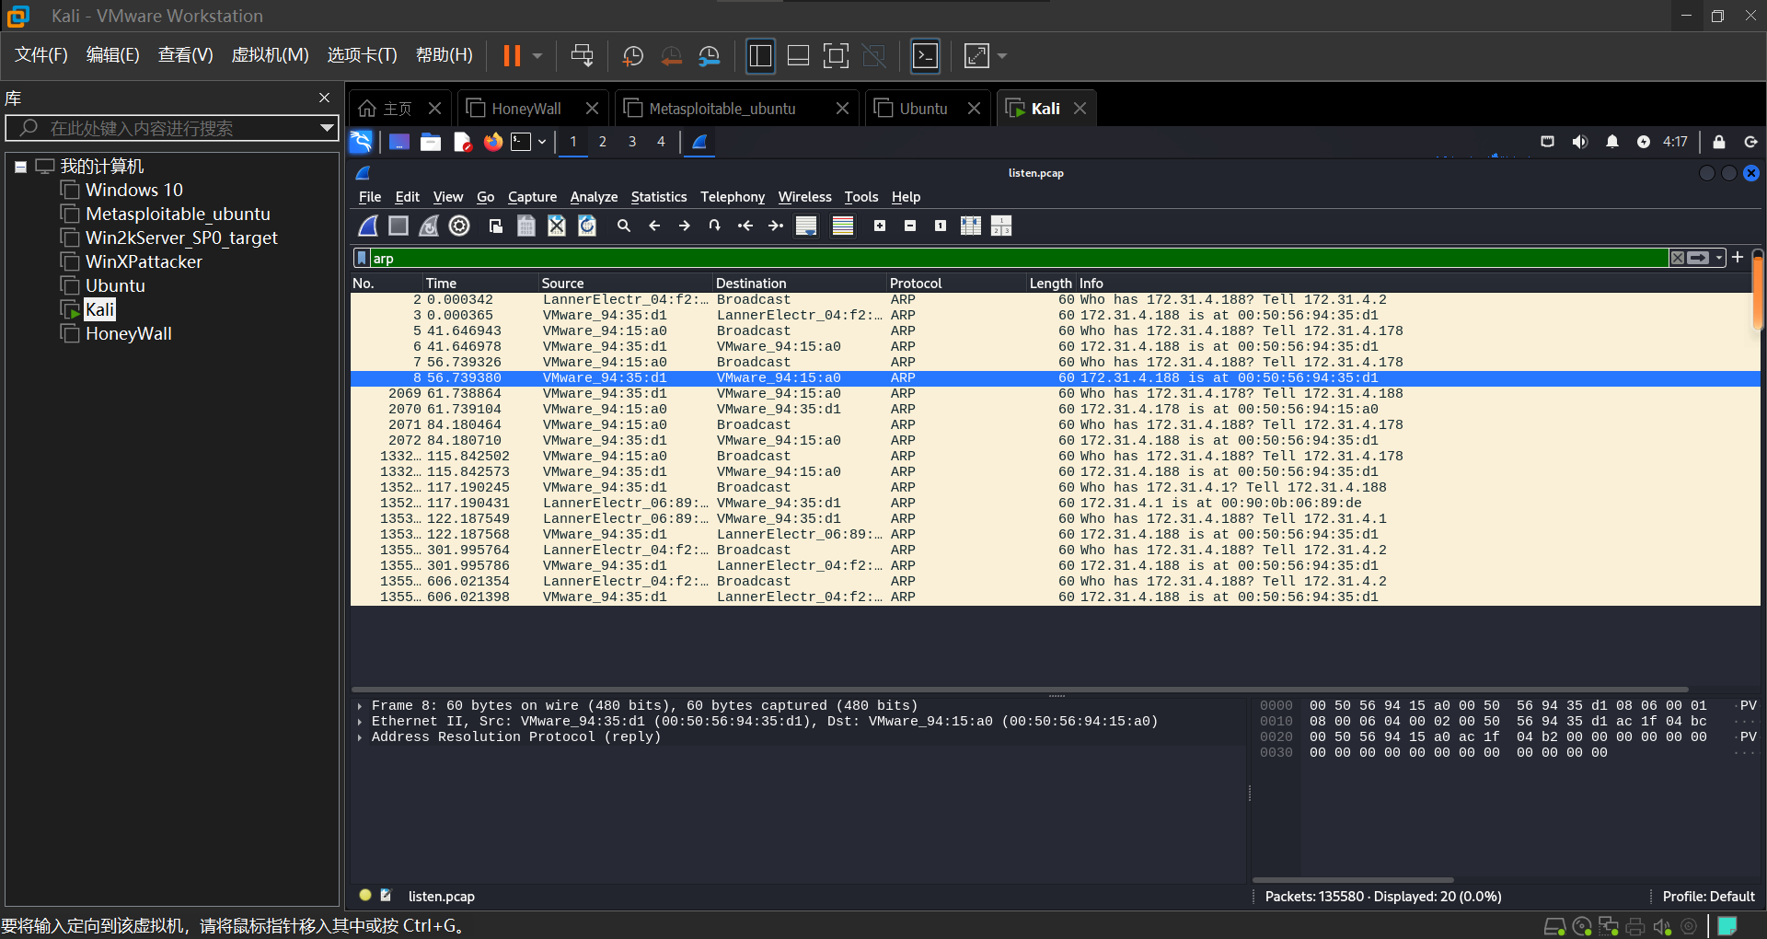
Task: Toggle the volume control in Kali panel
Action: point(1580,142)
